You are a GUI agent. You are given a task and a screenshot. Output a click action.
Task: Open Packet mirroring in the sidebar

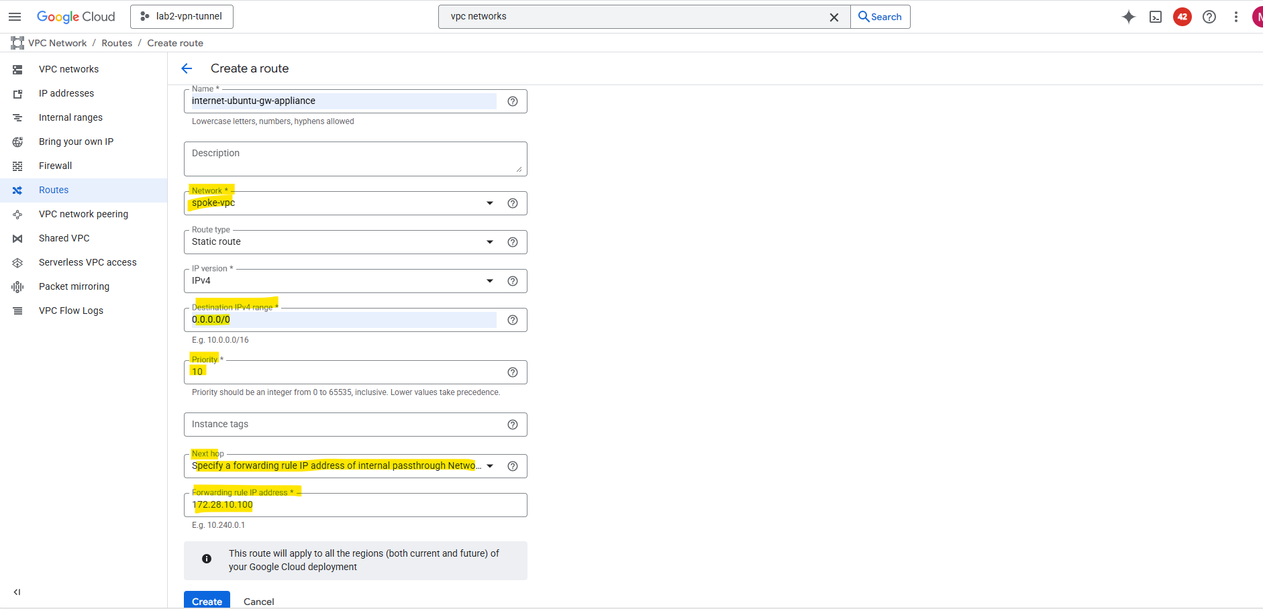(x=84, y=286)
